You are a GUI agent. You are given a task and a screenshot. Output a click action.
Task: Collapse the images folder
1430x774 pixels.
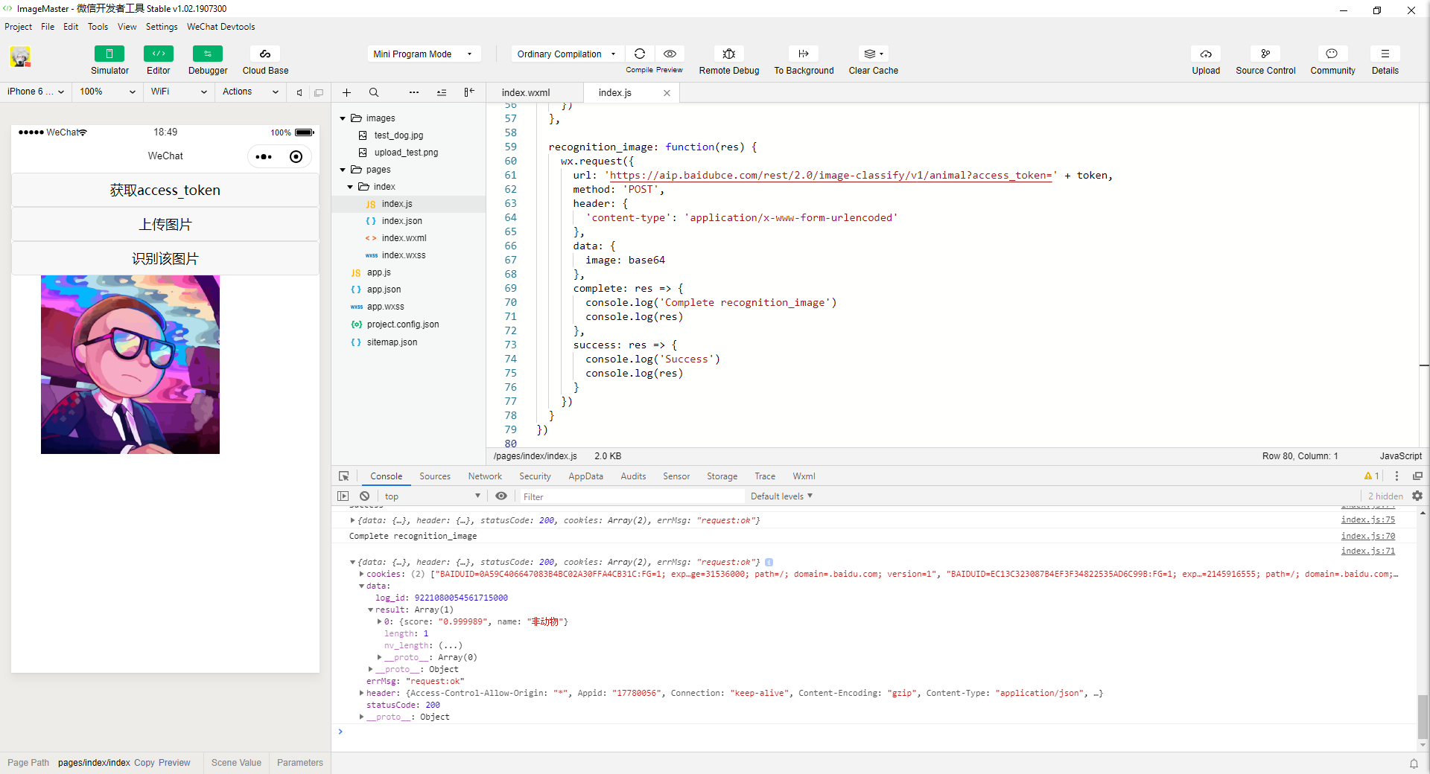(x=343, y=118)
